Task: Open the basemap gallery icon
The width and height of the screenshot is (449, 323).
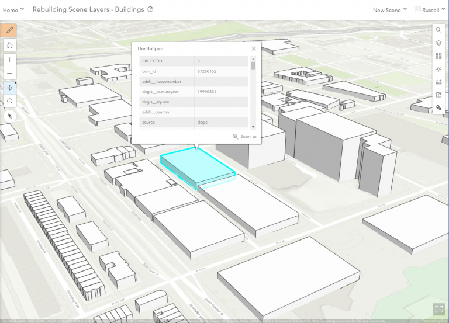Action: click(438, 56)
